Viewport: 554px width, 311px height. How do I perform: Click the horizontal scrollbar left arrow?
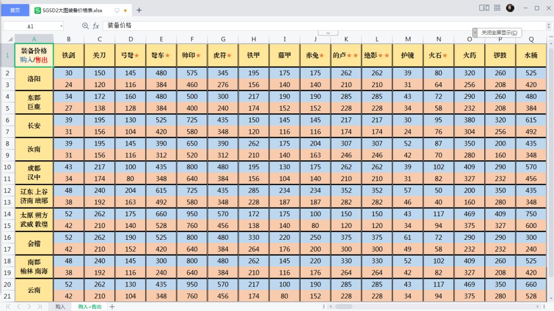pyautogui.click(x=331, y=306)
